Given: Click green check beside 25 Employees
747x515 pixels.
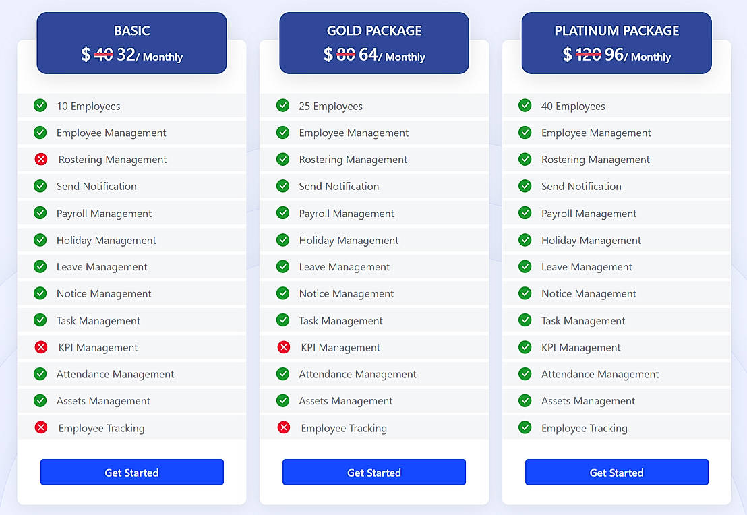Looking at the screenshot, I should click(283, 105).
